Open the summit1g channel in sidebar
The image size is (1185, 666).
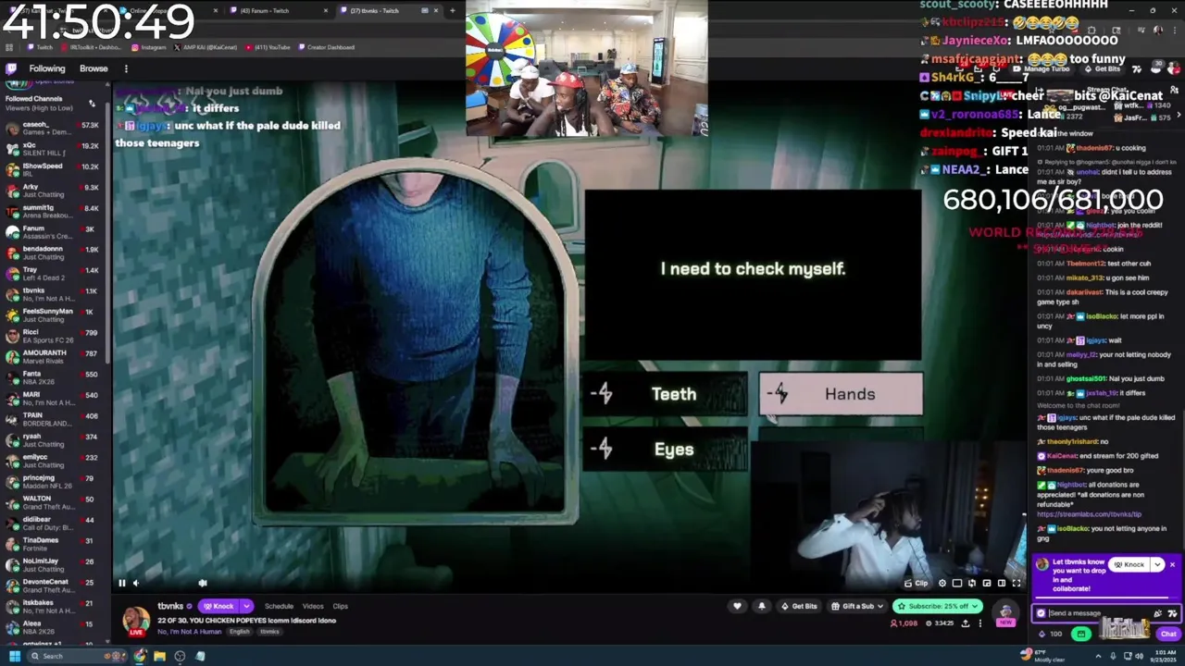pos(56,211)
